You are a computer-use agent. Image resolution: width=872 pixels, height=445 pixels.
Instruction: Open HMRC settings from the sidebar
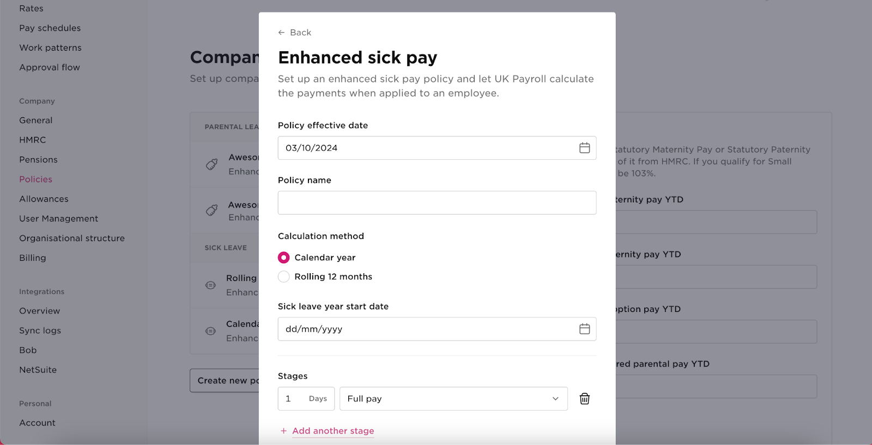pyautogui.click(x=32, y=140)
